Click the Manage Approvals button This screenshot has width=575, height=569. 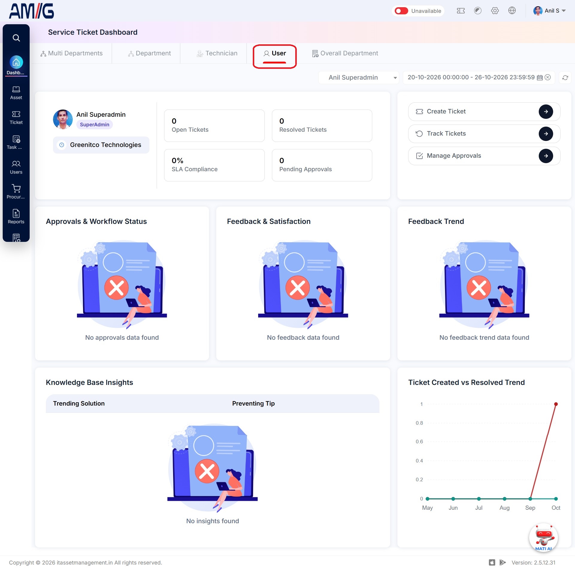[x=484, y=156]
